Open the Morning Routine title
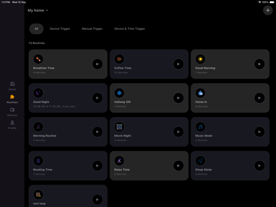Screen dimensions: 276x207 point(44,135)
